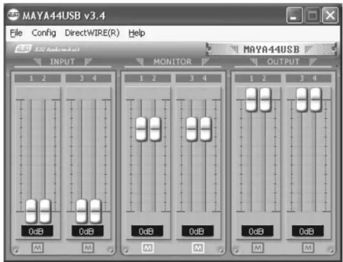343x262 pixels.
Task: Click Input channel 4 fader knob
Action: tap(96, 211)
